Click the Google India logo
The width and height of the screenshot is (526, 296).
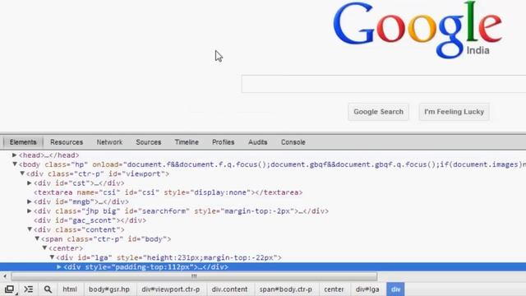(418, 30)
